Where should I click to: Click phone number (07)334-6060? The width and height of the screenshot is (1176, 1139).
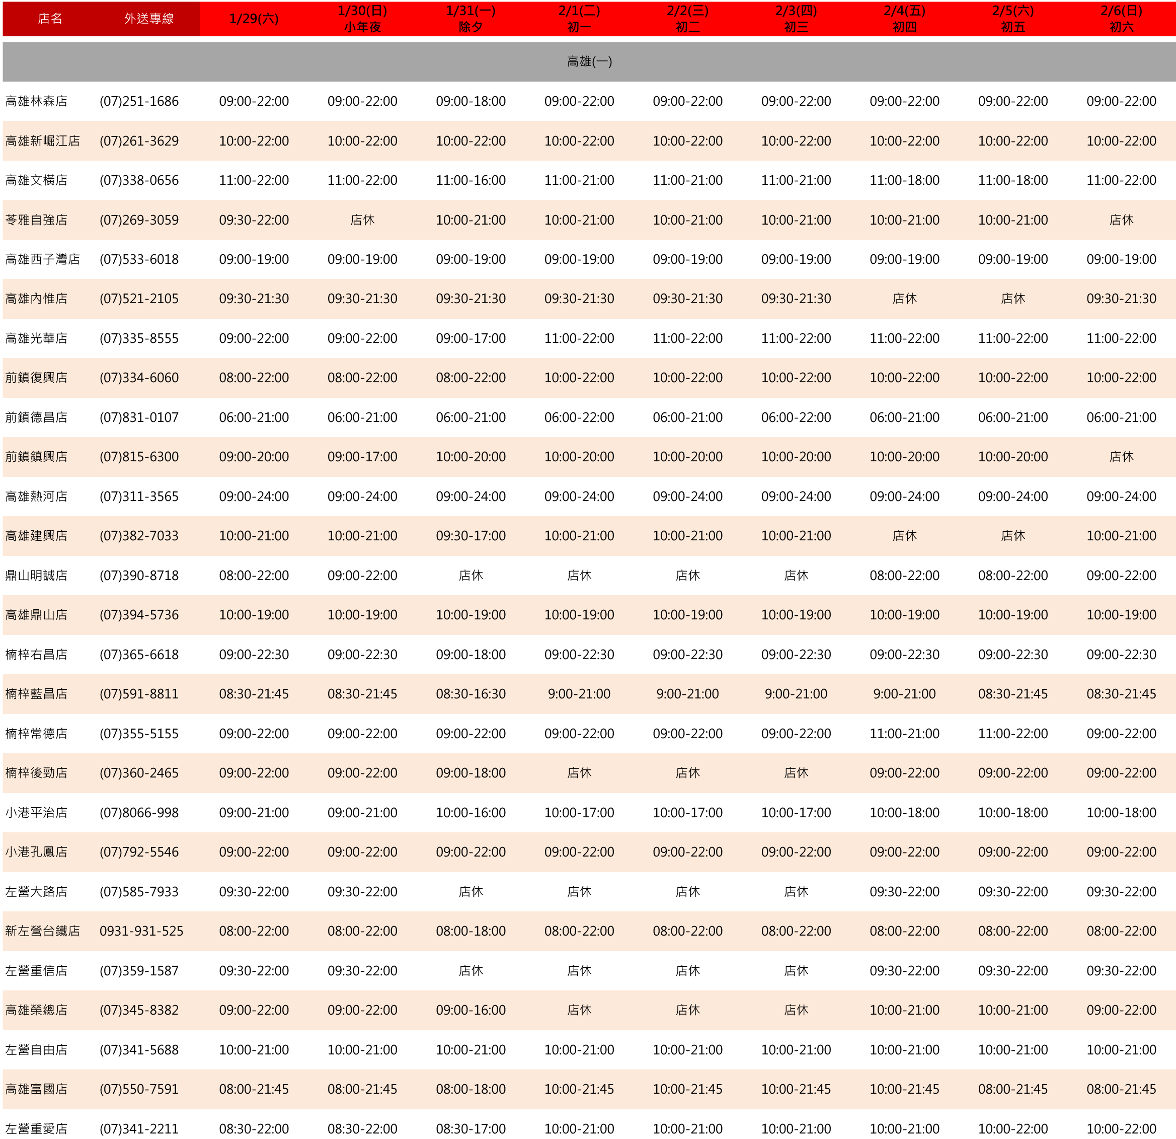click(139, 378)
